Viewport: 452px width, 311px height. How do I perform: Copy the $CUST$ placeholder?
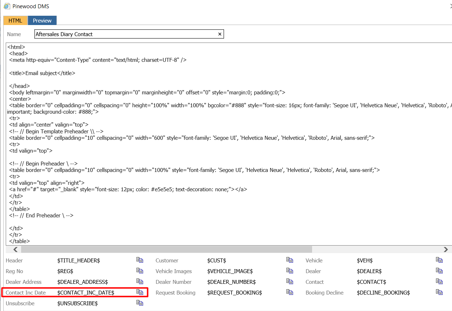(x=290, y=260)
